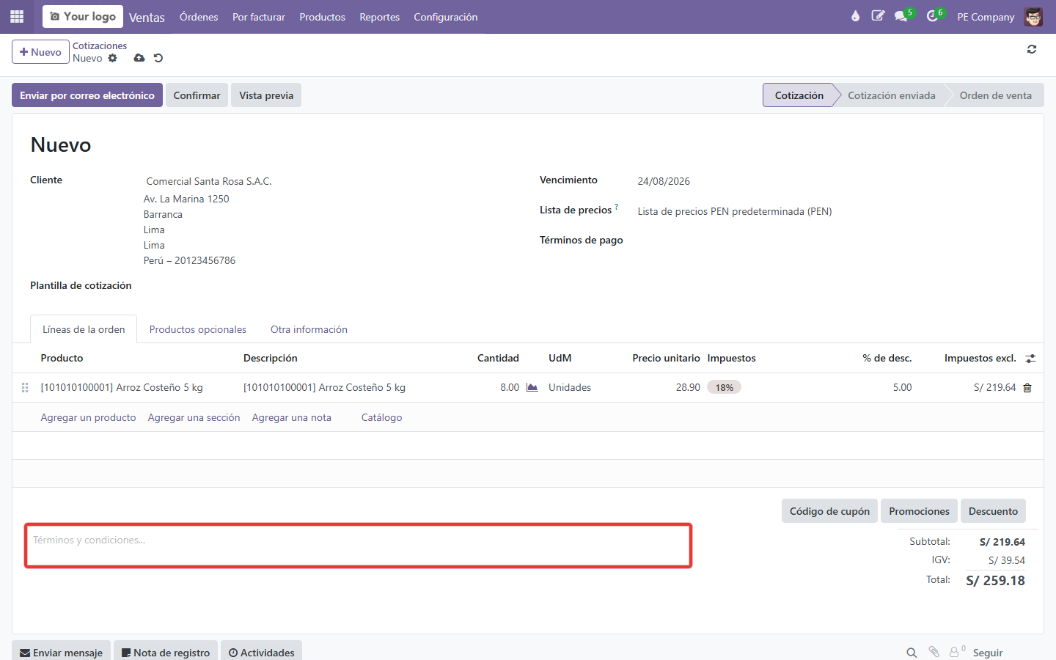The width and height of the screenshot is (1056, 660).
Task: Switch to Productos opcionales tab
Action: (198, 329)
